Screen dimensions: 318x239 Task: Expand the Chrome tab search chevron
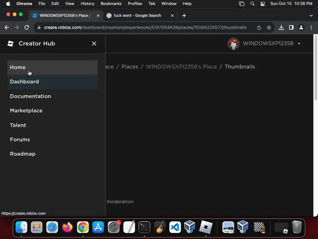tap(311, 16)
